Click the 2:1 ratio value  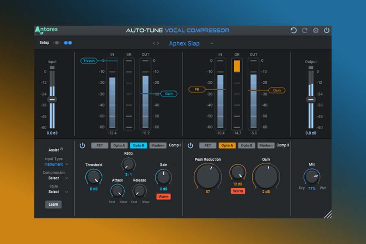[x=129, y=174]
